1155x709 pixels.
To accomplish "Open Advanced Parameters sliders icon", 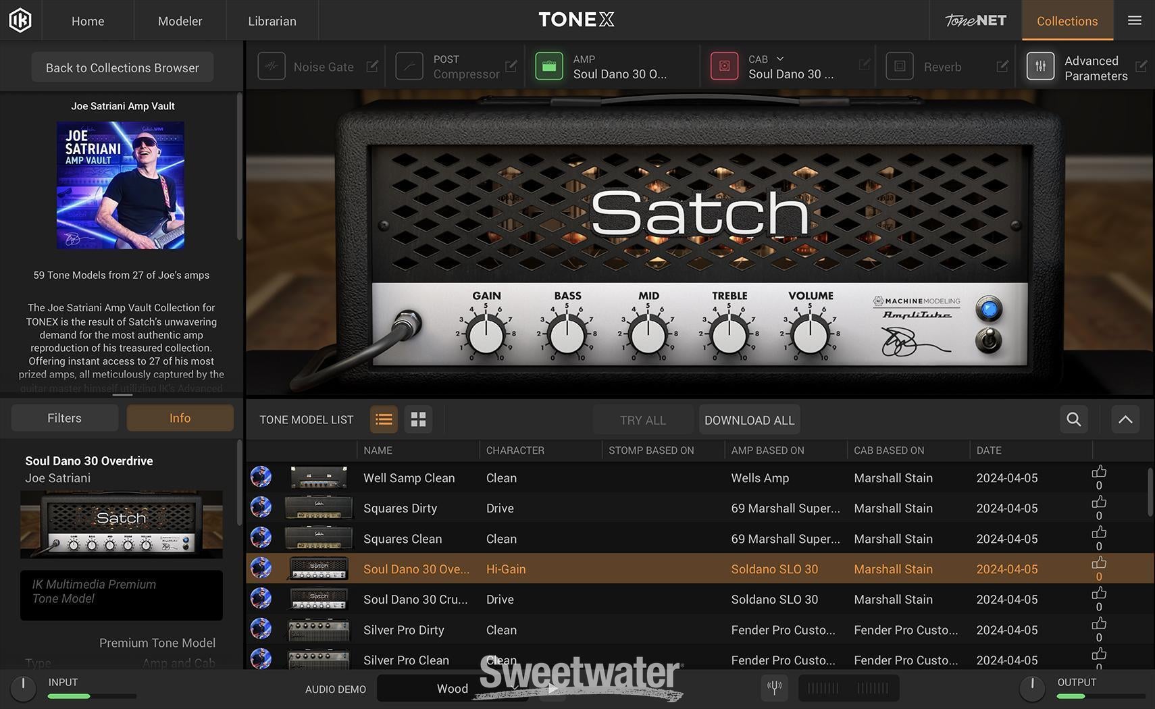I will pos(1040,66).
